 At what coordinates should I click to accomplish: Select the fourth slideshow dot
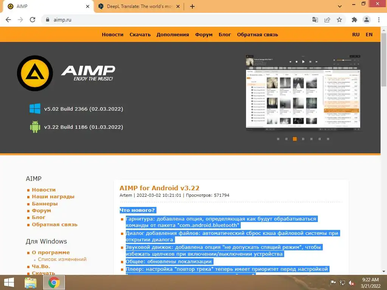(x=303, y=139)
